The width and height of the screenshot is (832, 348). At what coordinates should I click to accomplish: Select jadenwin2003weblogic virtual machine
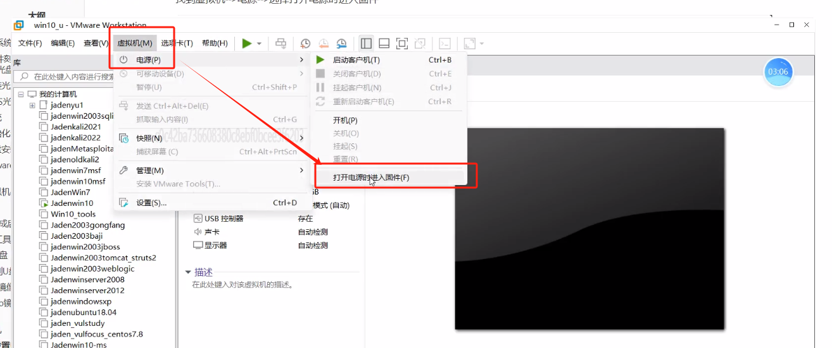tap(92, 268)
